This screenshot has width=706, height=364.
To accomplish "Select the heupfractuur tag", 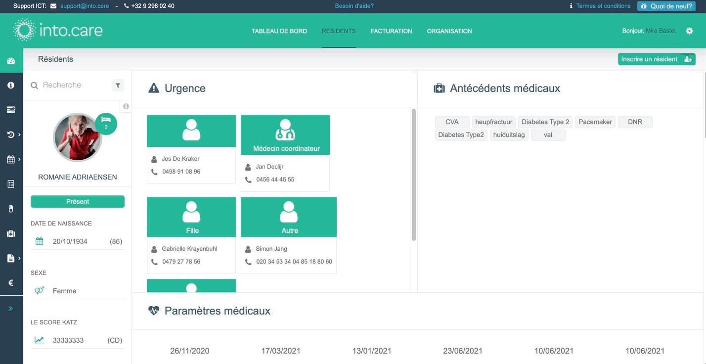I will pyautogui.click(x=494, y=122).
